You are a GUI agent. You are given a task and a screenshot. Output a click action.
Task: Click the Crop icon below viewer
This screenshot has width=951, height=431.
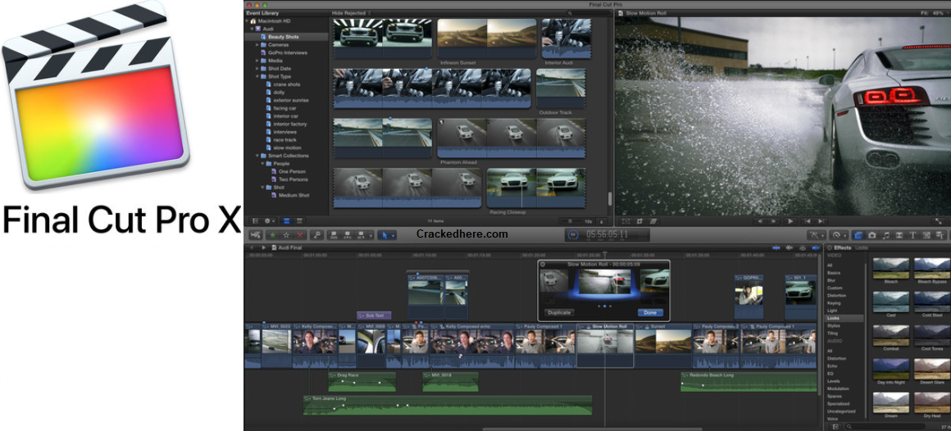[639, 221]
